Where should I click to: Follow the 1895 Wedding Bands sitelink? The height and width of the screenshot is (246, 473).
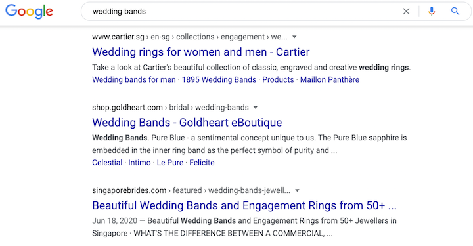[x=219, y=80]
